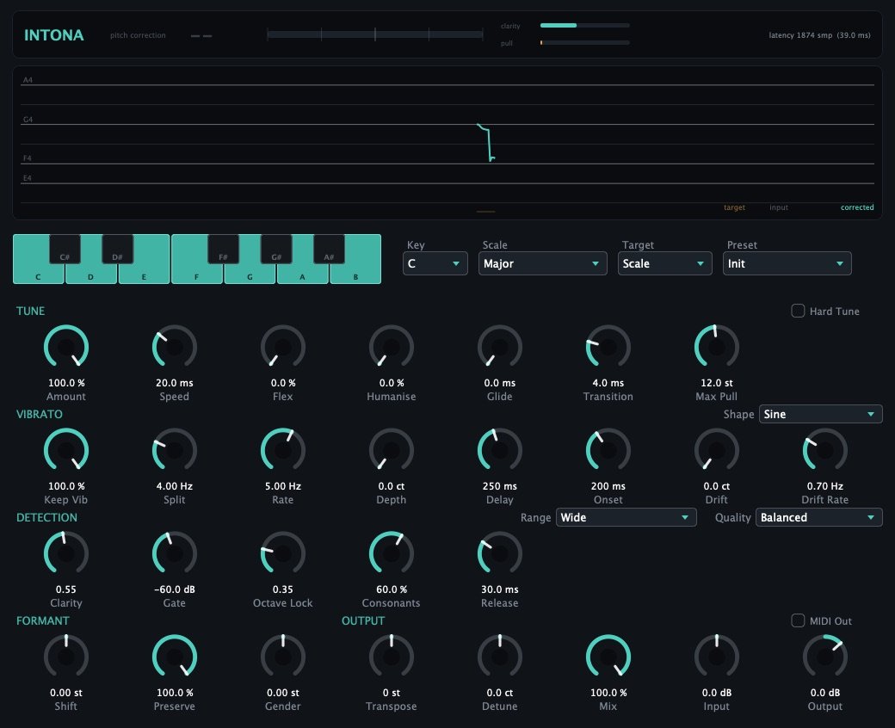Click the vibrato Delay knob
Screen dimensions: 895x728
(x=499, y=449)
